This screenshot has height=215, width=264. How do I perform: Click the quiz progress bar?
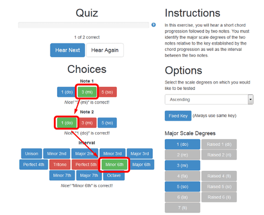coord(84,25)
